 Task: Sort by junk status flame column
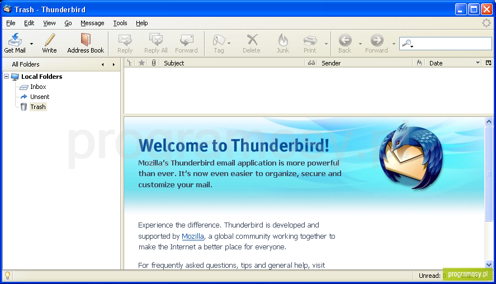click(x=419, y=63)
